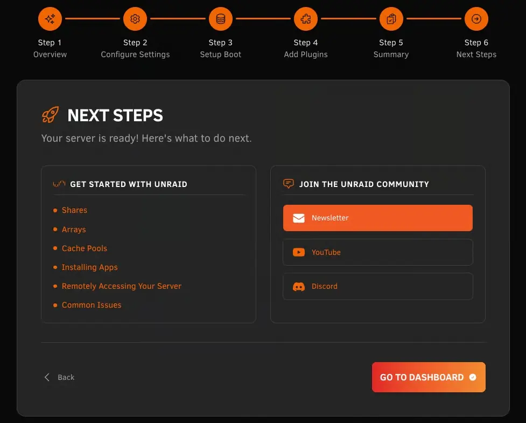Image resolution: width=526 pixels, height=423 pixels.
Task: Click the rocket icon beside Next Steps
Action: coord(50,115)
